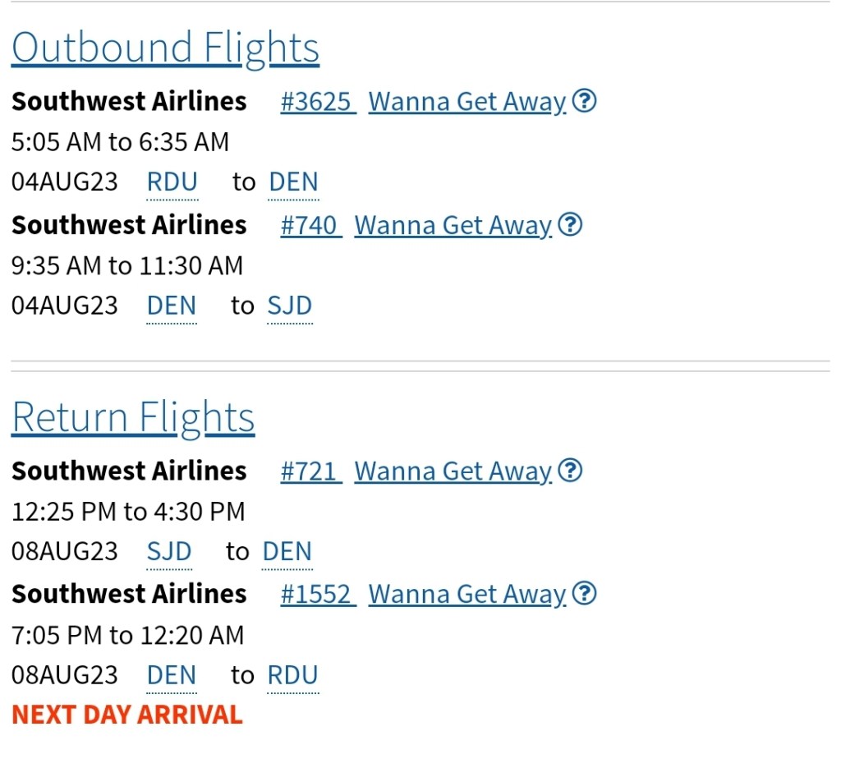Click SJD departure airport code in return flight

pos(169,552)
